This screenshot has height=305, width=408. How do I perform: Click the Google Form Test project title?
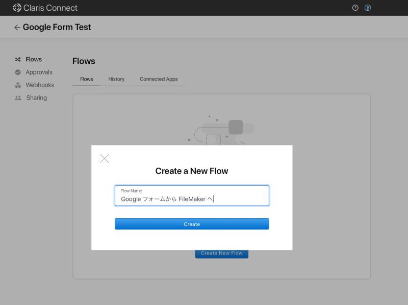click(57, 27)
